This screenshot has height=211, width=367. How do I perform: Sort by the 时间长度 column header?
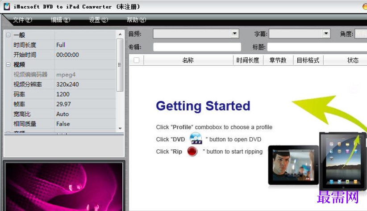(248, 60)
